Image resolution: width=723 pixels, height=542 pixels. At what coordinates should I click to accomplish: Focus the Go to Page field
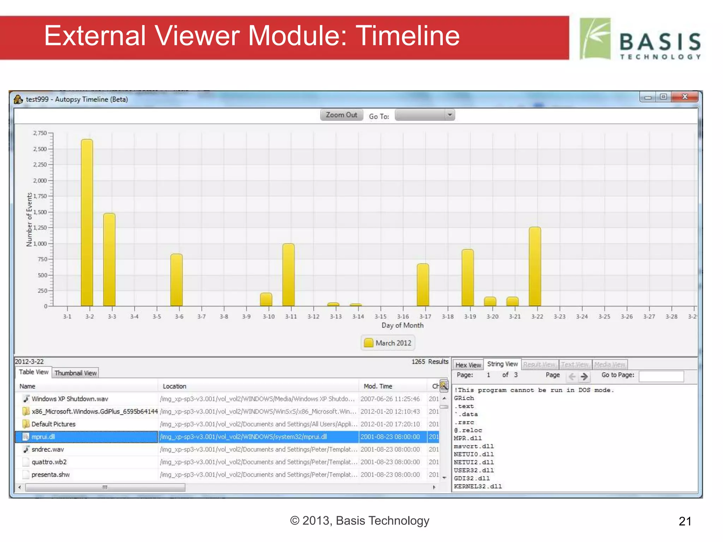[x=661, y=376]
